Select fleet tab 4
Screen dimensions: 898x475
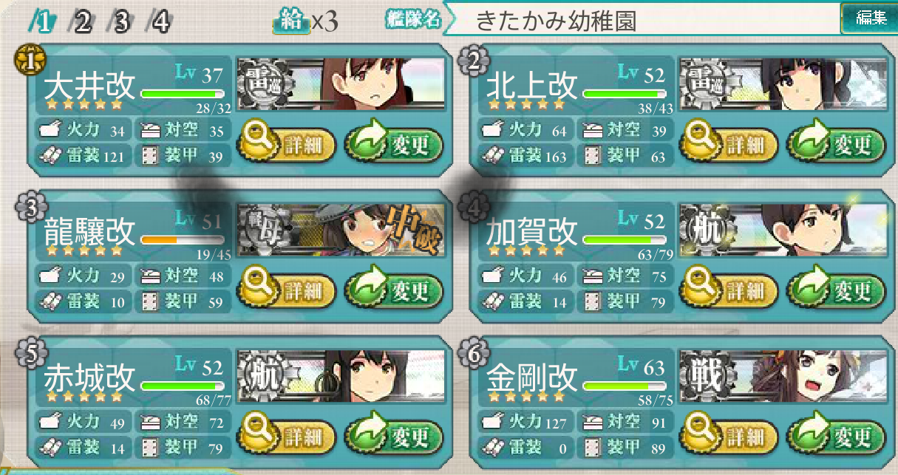(x=158, y=23)
